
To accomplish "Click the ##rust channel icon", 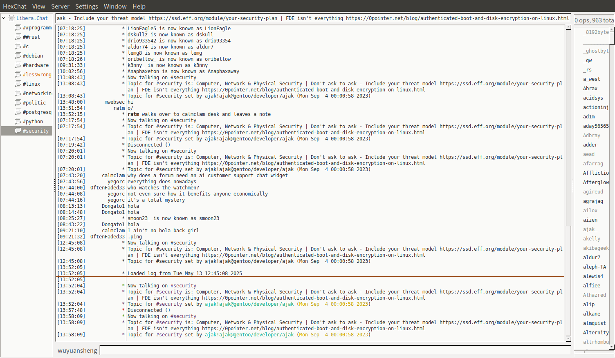I will click(x=18, y=37).
